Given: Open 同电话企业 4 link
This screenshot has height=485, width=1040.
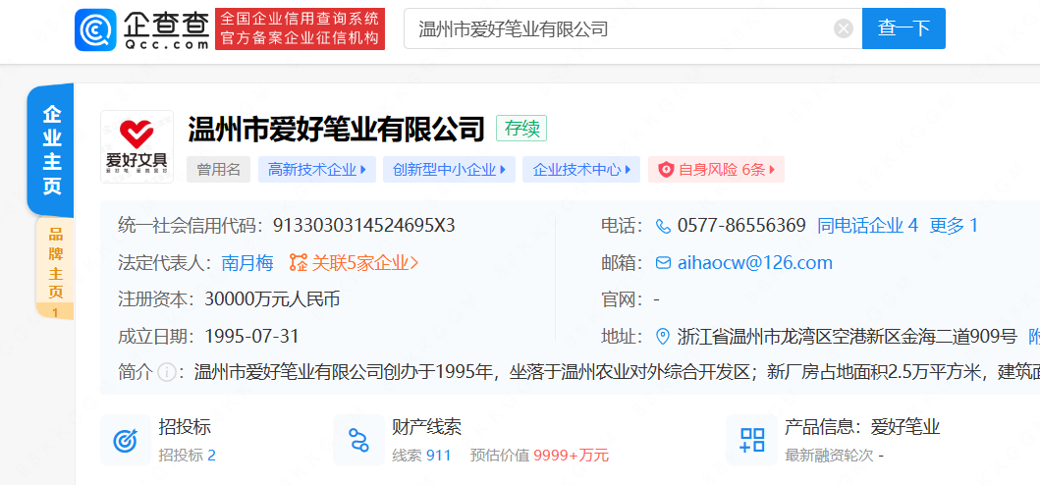Looking at the screenshot, I should coord(867,226).
